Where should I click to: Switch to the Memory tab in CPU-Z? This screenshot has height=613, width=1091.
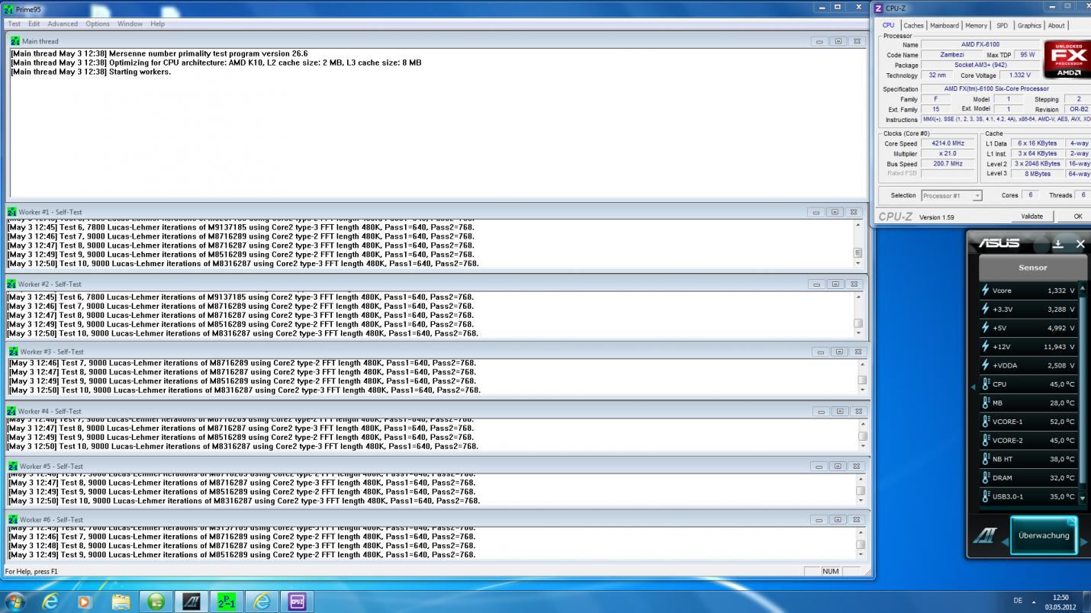click(976, 26)
